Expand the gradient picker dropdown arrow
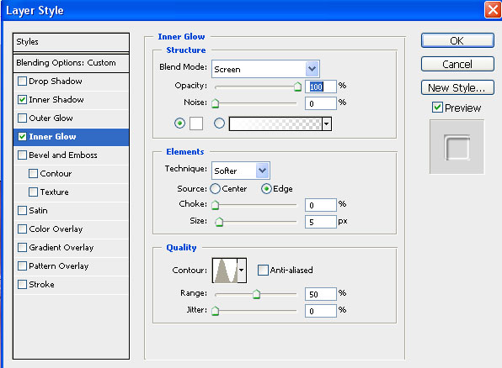Screen dimensions: 502x368 (x=327, y=124)
